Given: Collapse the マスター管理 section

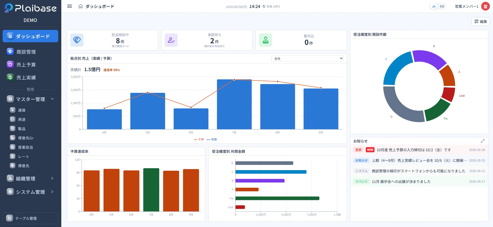Looking at the screenshot, I should pos(30,99).
